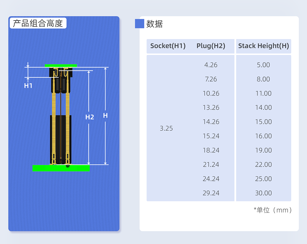Click the H2 dimension label in diagram
The height and width of the screenshot is (244, 307).
tap(90, 117)
